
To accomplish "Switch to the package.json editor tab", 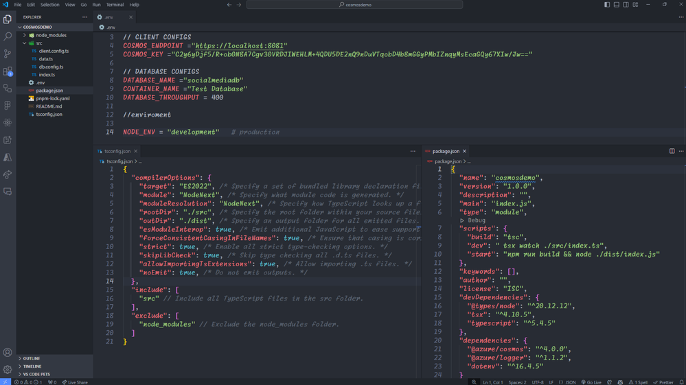I will [x=446, y=151].
